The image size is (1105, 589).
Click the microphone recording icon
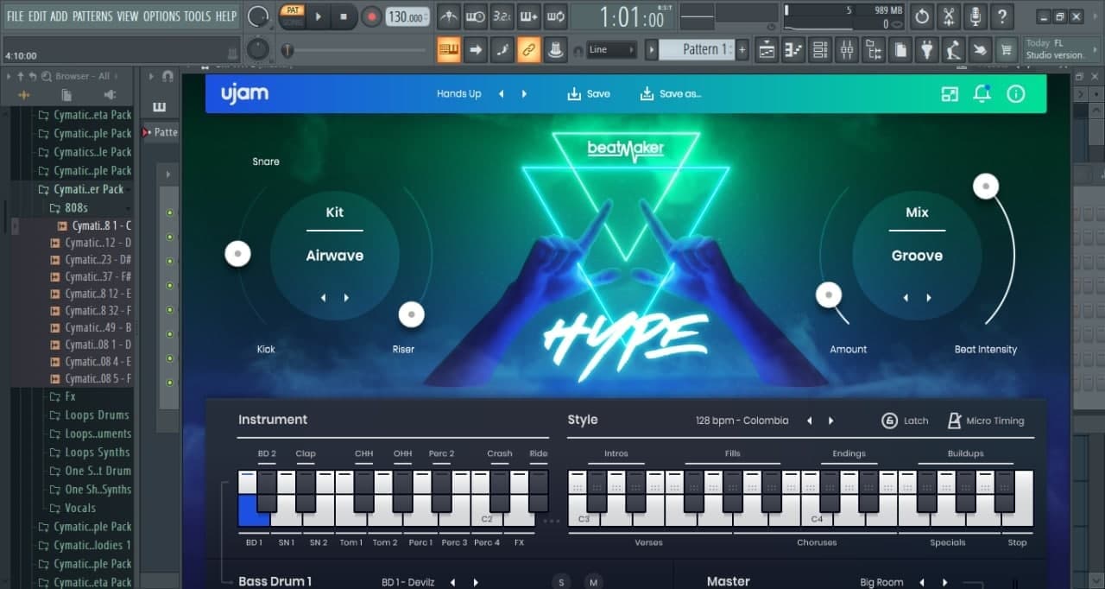pyautogui.click(x=976, y=16)
